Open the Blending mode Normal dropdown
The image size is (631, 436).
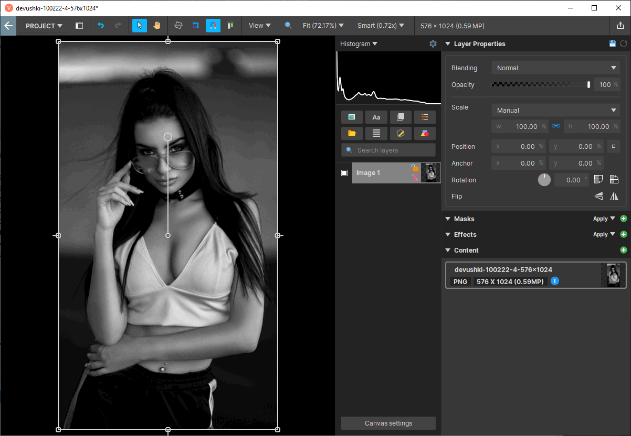(x=555, y=68)
